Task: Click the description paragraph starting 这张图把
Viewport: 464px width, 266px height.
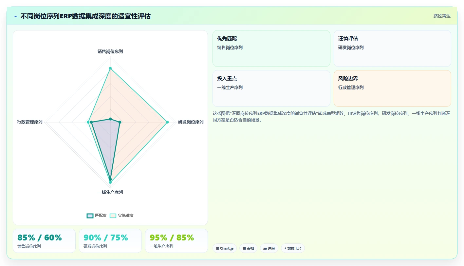Action: tap(332, 117)
